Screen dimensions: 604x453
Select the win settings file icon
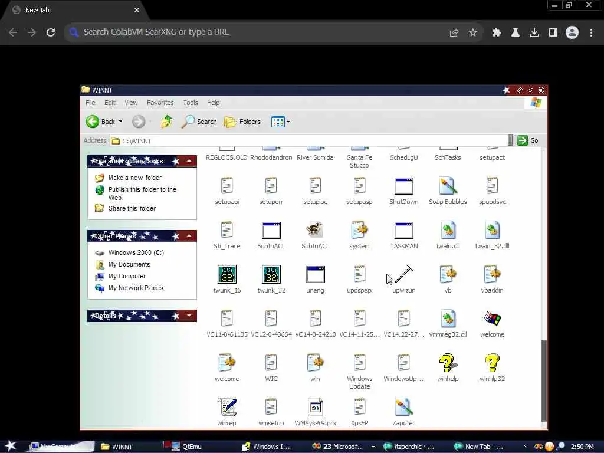coord(315,363)
